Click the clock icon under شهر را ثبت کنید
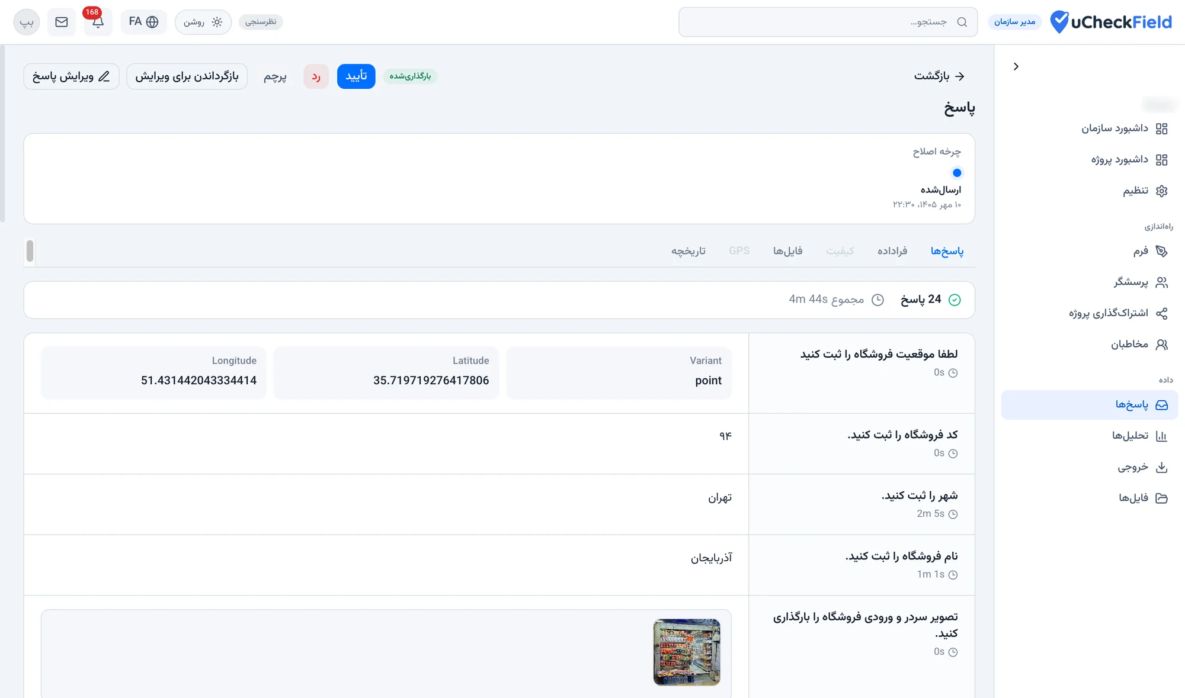This screenshot has width=1185, height=698. pos(953,514)
